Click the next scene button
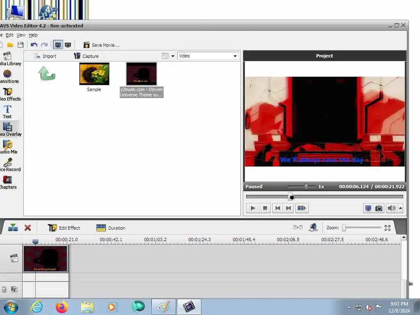 (301, 208)
